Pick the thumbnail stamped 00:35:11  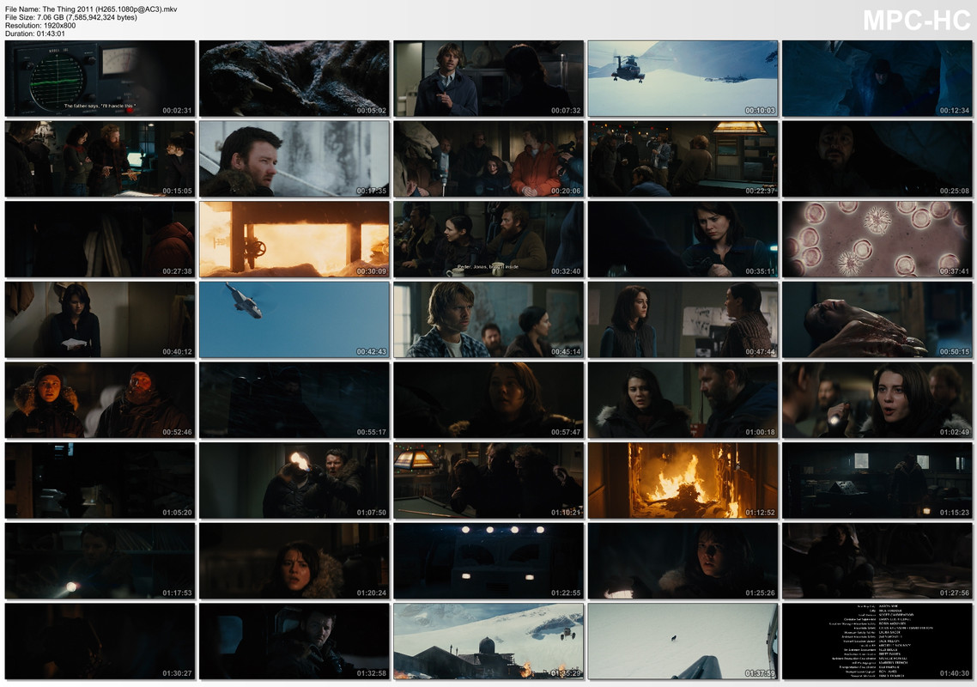pos(683,240)
